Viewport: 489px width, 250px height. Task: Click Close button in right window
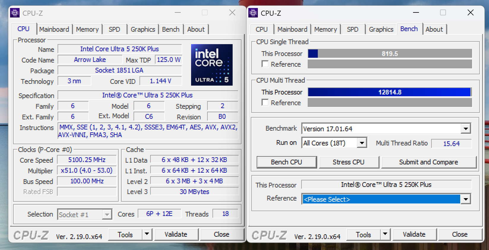[460, 234]
